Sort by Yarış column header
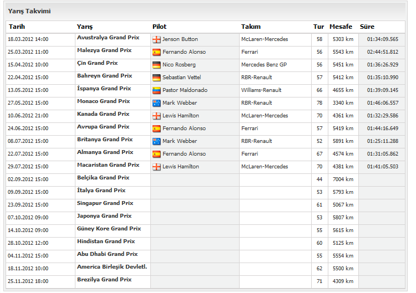Viewport: 416px width, 293px height. coord(85,27)
